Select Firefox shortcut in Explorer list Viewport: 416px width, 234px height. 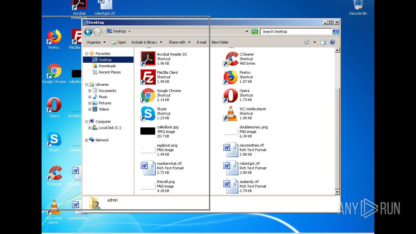click(x=231, y=77)
